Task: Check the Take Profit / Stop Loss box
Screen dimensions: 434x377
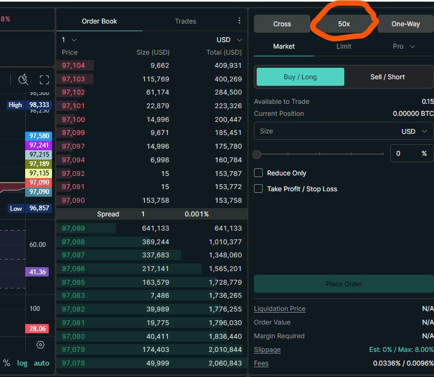Action: pos(259,189)
